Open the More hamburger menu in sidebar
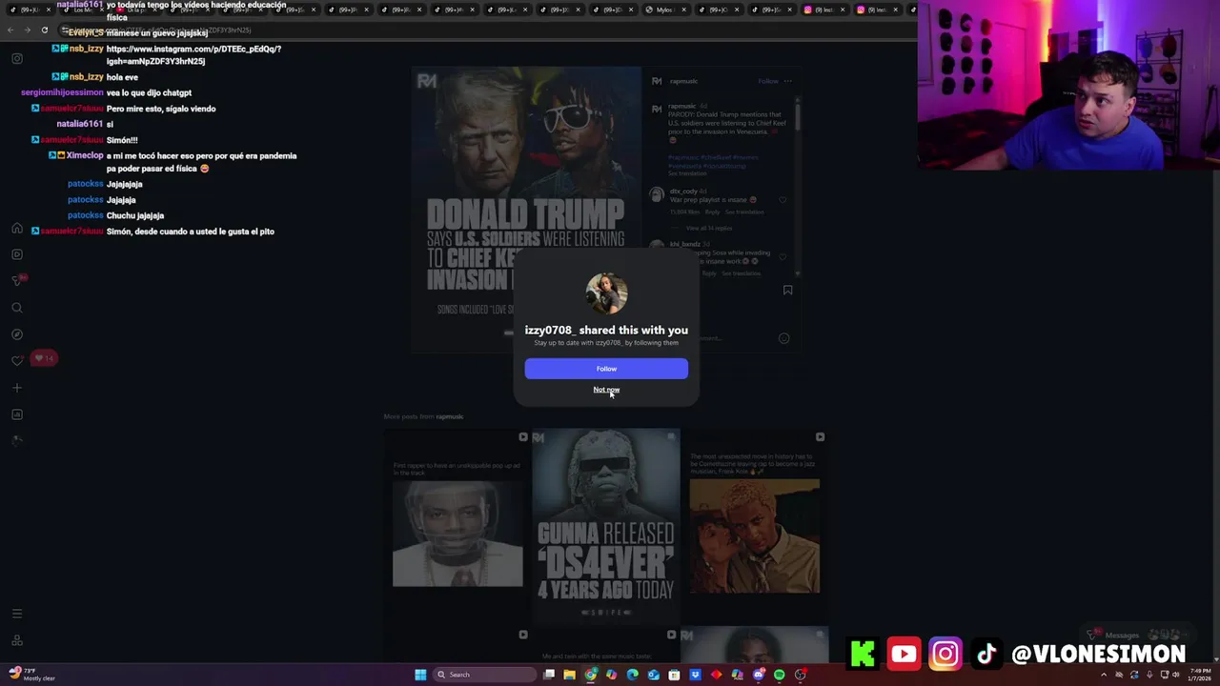This screenshot has width=1220, height=686. click(x=17, y=614)
